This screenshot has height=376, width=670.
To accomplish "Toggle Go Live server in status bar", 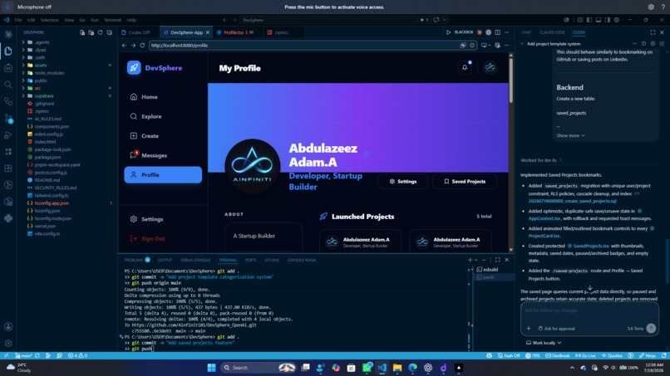I will [585, 355].
